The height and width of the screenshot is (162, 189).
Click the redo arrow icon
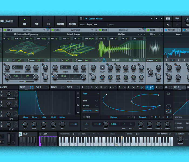(x=177, y=25)
